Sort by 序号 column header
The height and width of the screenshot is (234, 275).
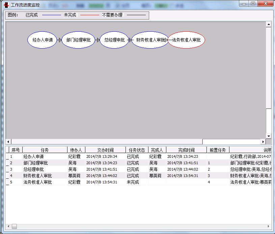tap(16, 150)
